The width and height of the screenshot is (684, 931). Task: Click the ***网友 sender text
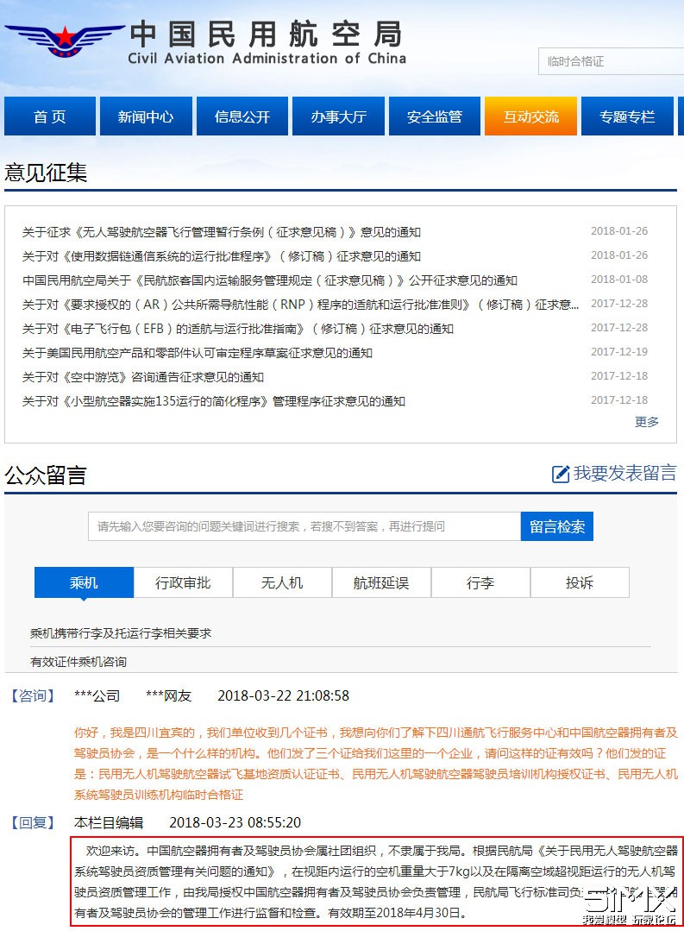click(x=168, y=695)
